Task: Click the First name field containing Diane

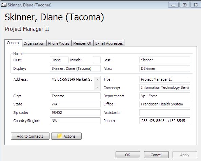Action: [59, 60]
